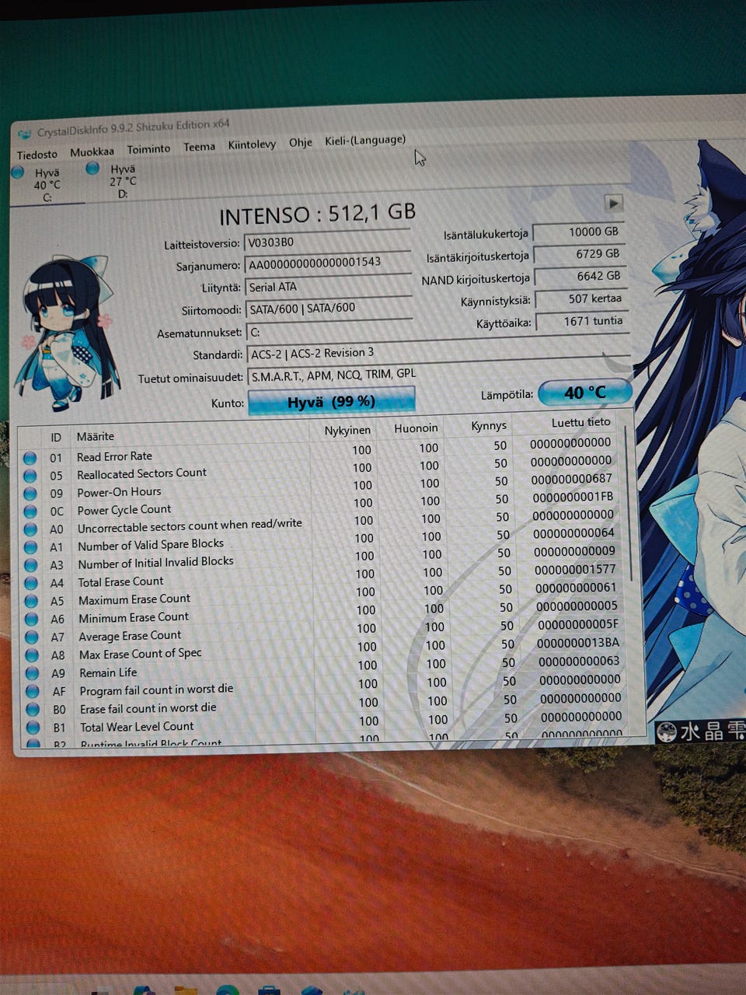Click status icon for Maximum Erase Count
Viewport: 746px width, 995px height.
click(32, 601)
